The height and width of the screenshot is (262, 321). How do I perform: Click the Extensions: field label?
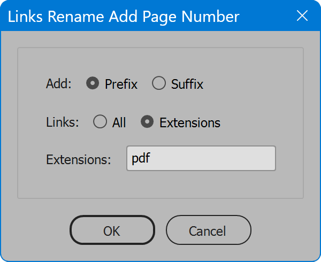[79, 159]
